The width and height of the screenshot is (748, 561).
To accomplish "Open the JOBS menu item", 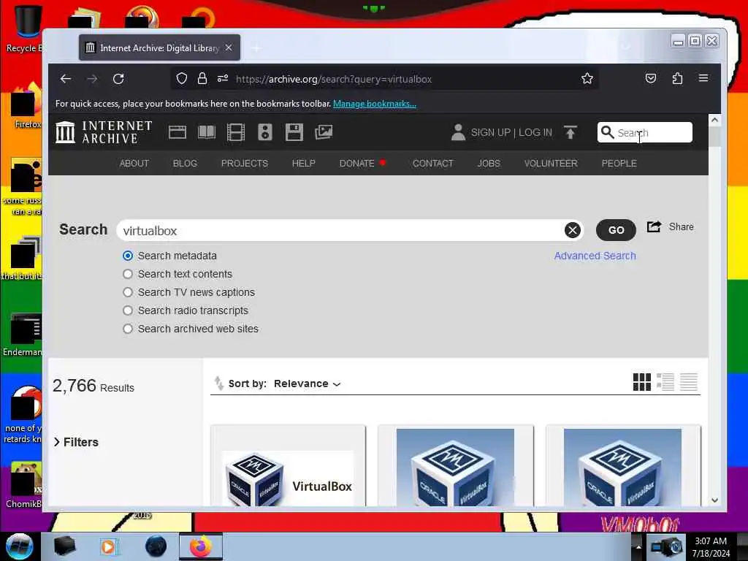I will (x=489, y=163).
